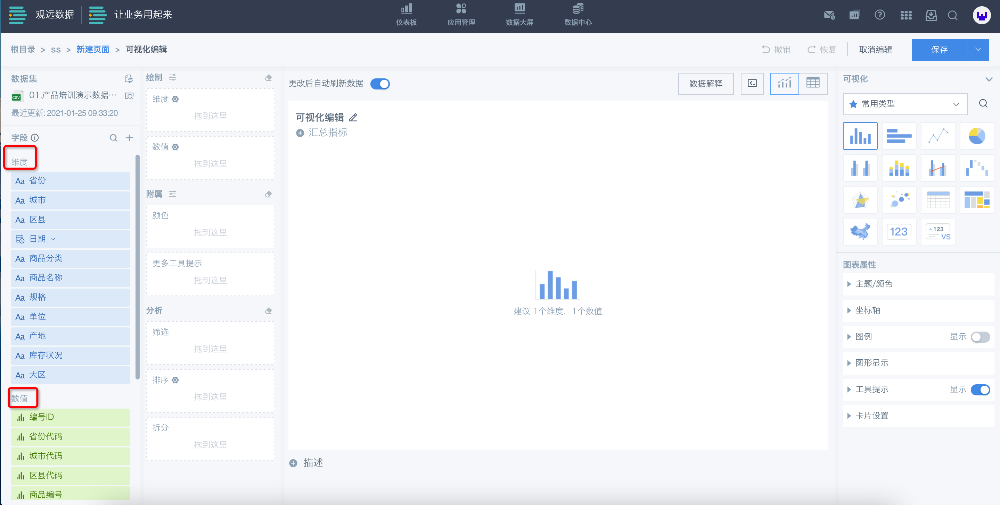Open the 常用类型 chart type dropdown
The height and width of the screenshot is (505, 1000).
pyautogui.click(x=905, y=104)
